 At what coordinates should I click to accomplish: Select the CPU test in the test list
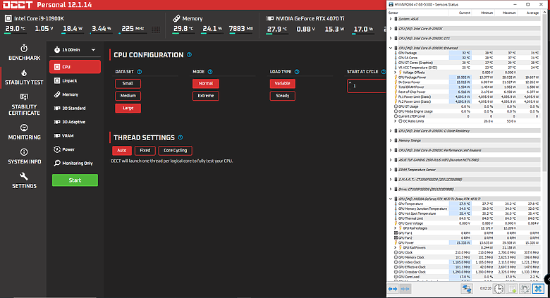(x=75, y=67)
